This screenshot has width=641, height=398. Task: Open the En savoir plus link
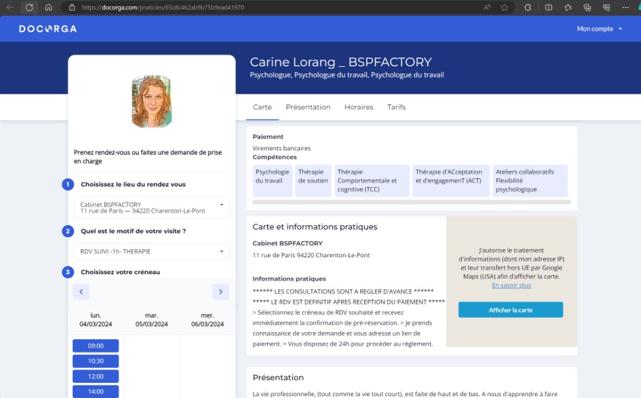click(511, 285)
